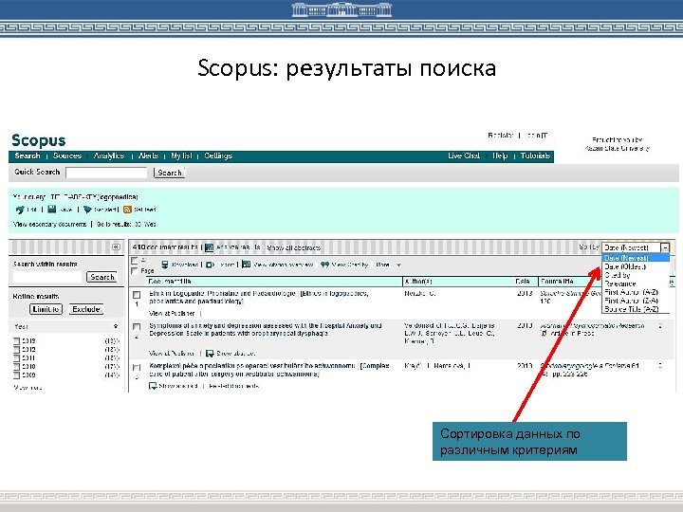
Task: Open the Sources tab
Action: click(x=67, y=155)
